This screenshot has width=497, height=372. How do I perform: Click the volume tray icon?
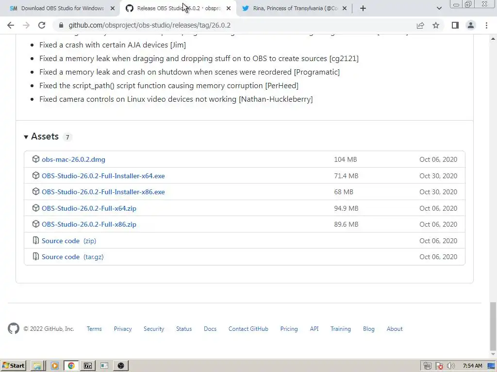click(451, 366)
